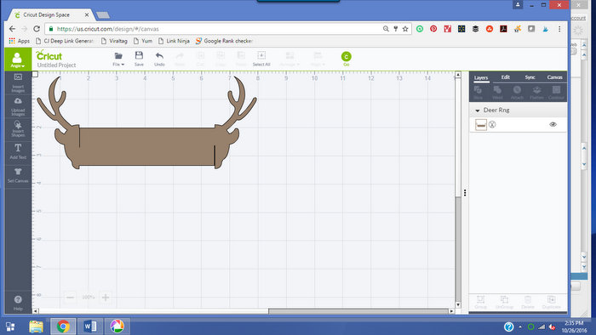The height and width of the screenshot is (335, 596).
Task: Switch to the Sync tab
Action: tap(530, 77)
